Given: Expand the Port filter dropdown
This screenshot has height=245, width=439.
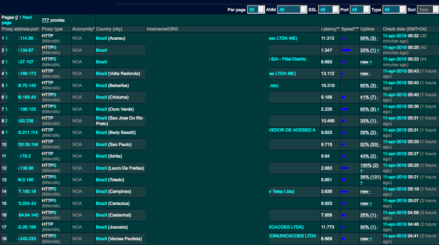Looking at the screenshot, I should click(x=359, y=10).
